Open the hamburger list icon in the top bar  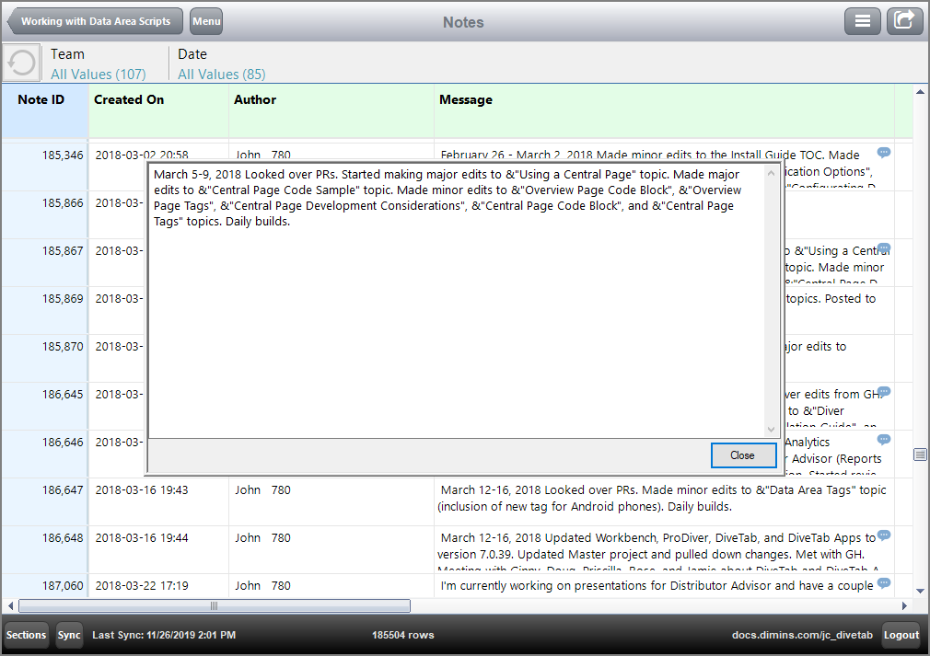pos(863,20)
